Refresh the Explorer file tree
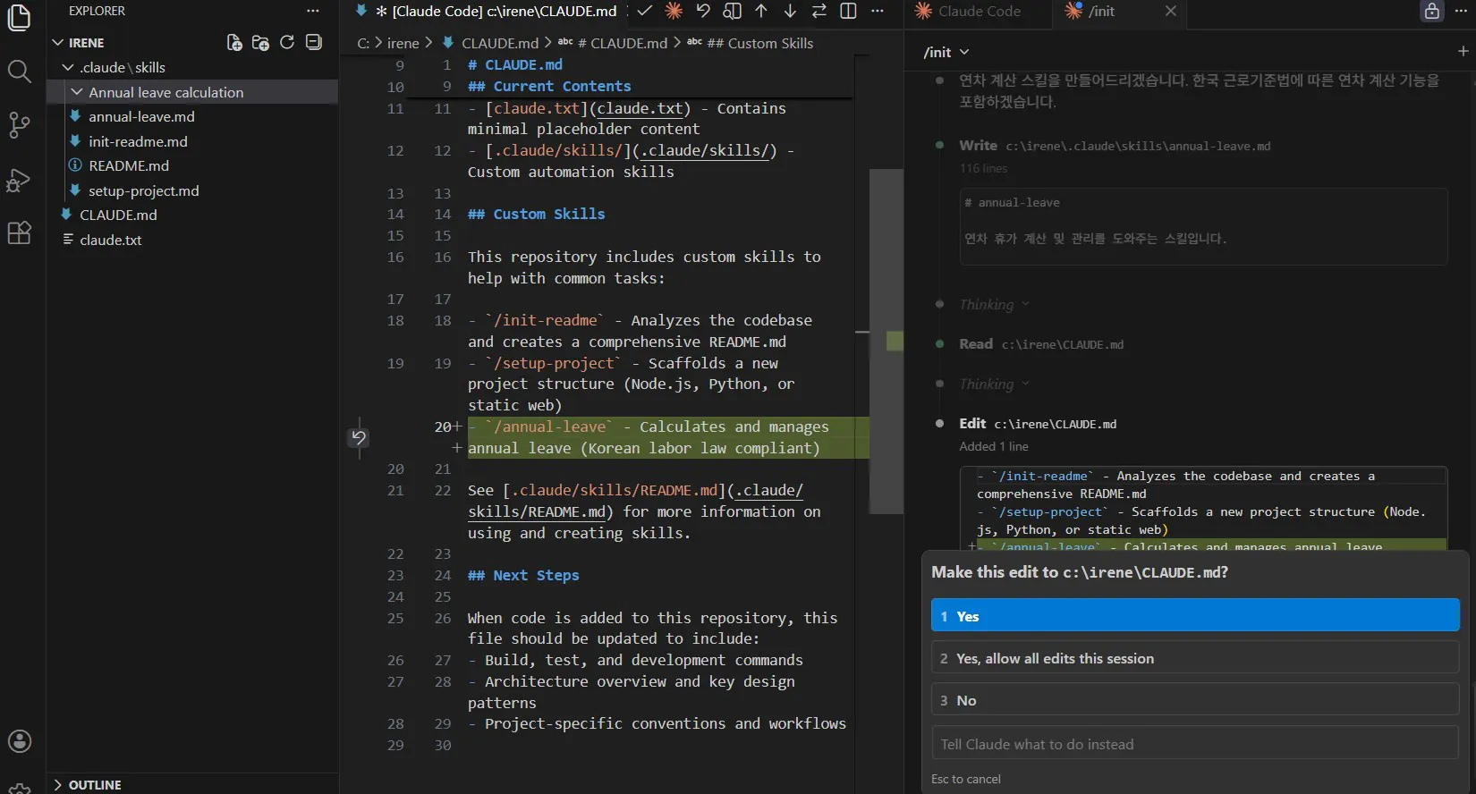Image resolution: width=1476 pixels, height=794 pixels. [287, 42]
